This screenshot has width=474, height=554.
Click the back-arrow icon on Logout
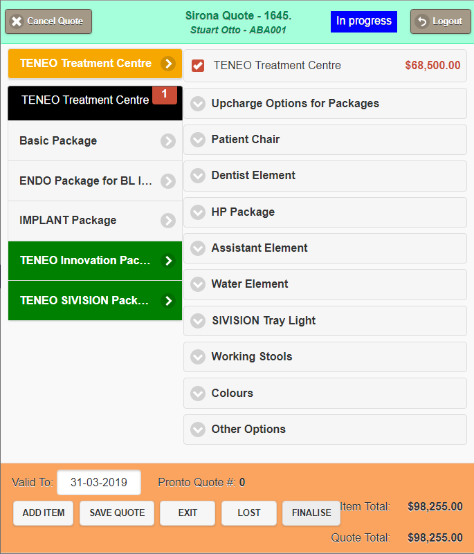click(421, 21)
